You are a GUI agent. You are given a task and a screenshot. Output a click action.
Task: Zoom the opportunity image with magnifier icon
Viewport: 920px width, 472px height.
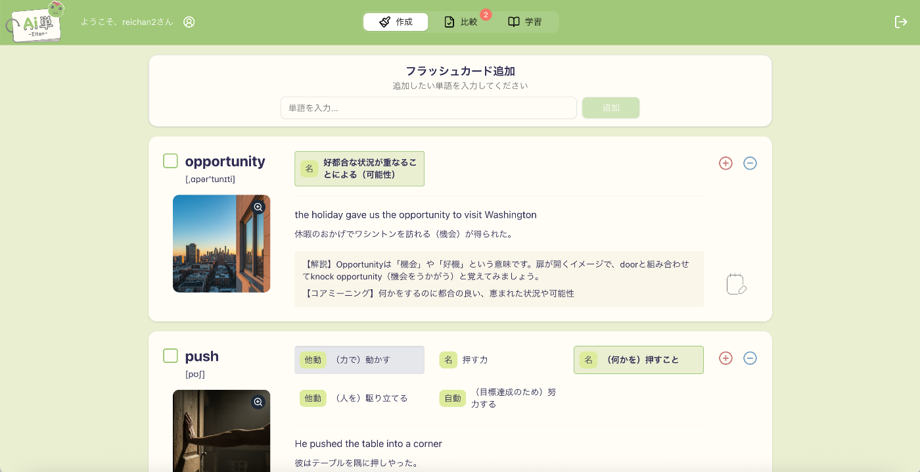point(258,207)
